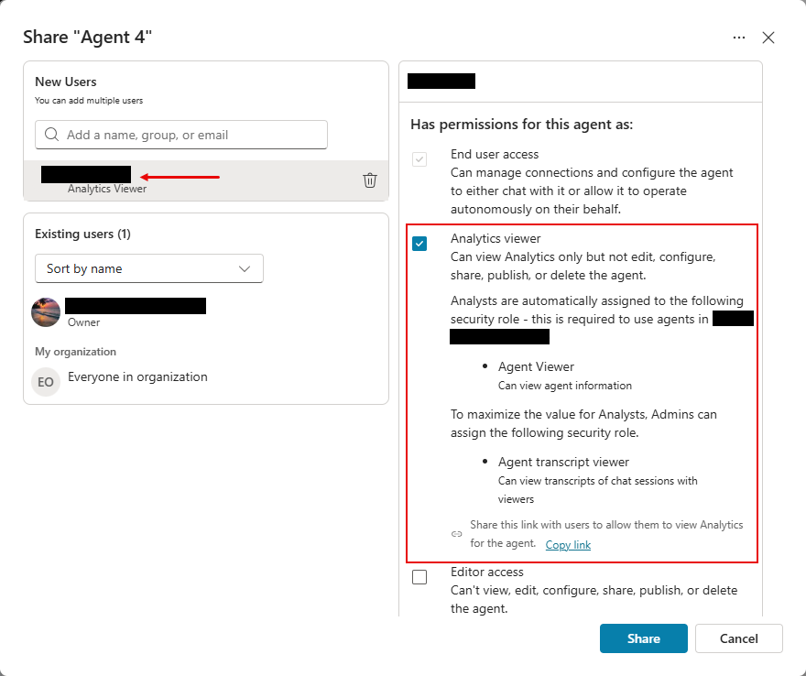The width and height of the screenshot is (806, 676).
Task: Click the End user access checkbox
Action: (x=419, y=159)
